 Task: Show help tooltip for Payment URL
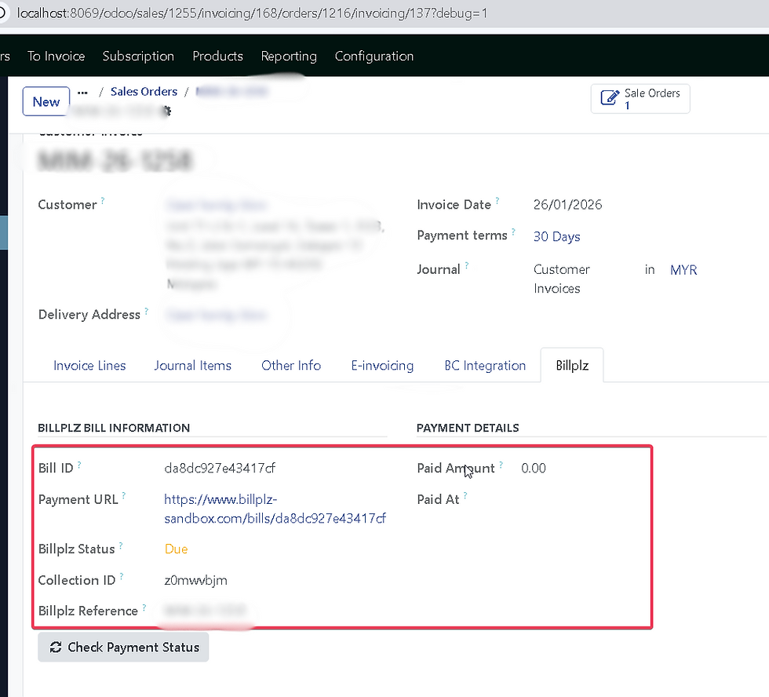[124, 495]
